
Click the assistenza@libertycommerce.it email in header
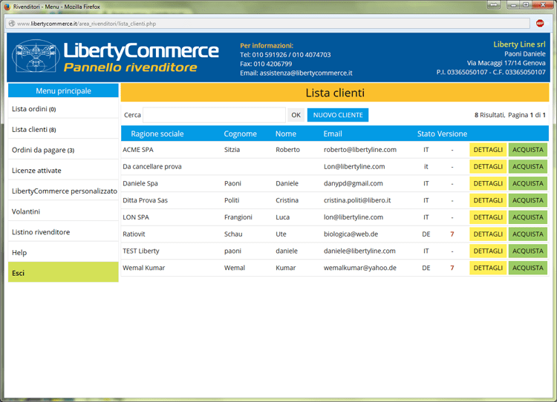(x=306, y=73)
